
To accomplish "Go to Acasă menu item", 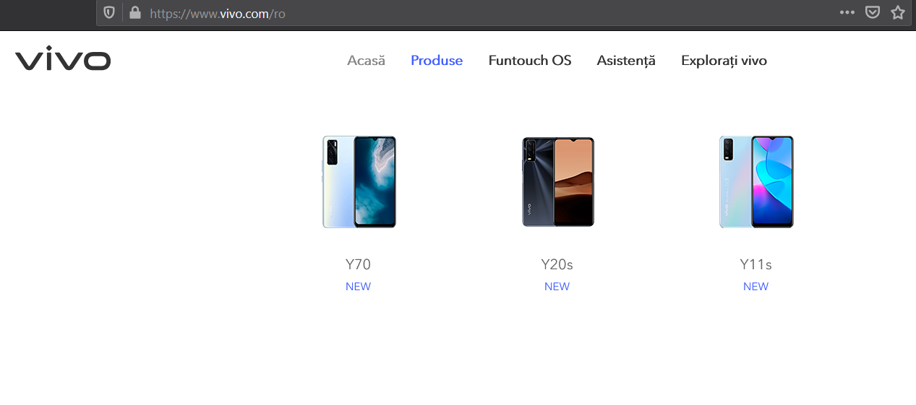I will [x=366, y=61].
